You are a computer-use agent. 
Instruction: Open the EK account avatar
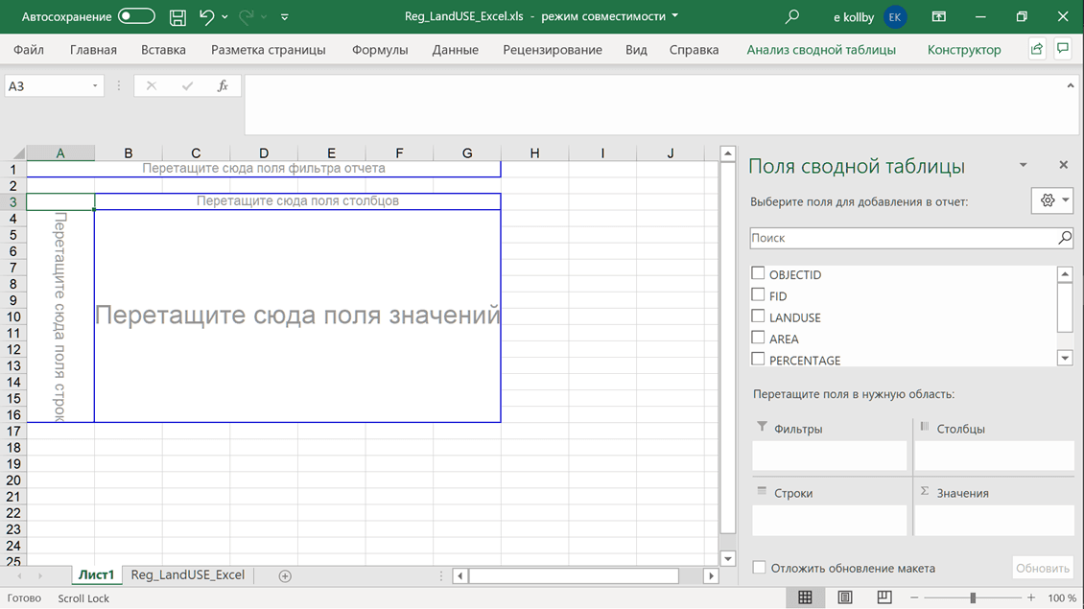point(895,17)
